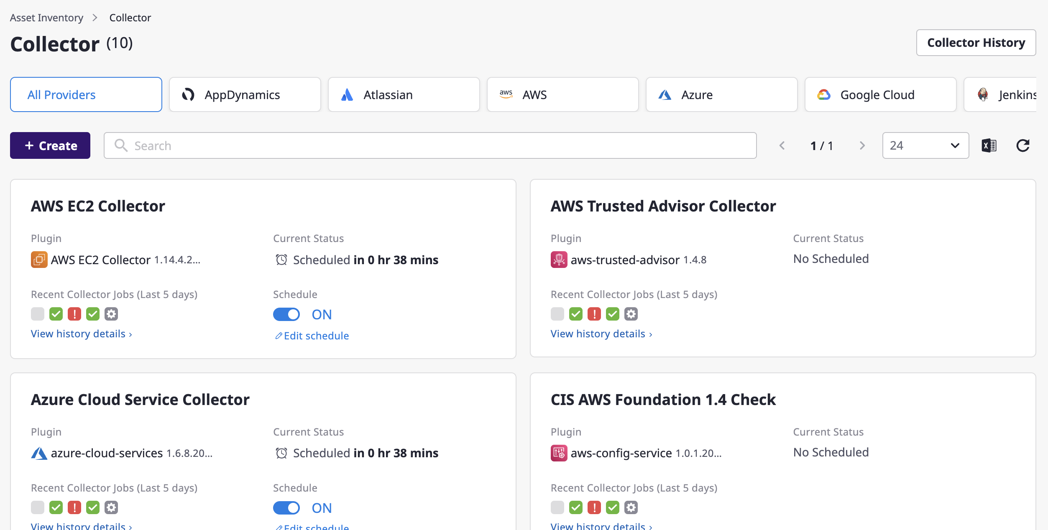Click the aws-trusted-advisor plugin icon
This screenshot has height=530, width=1048.
tap(559, 260)
